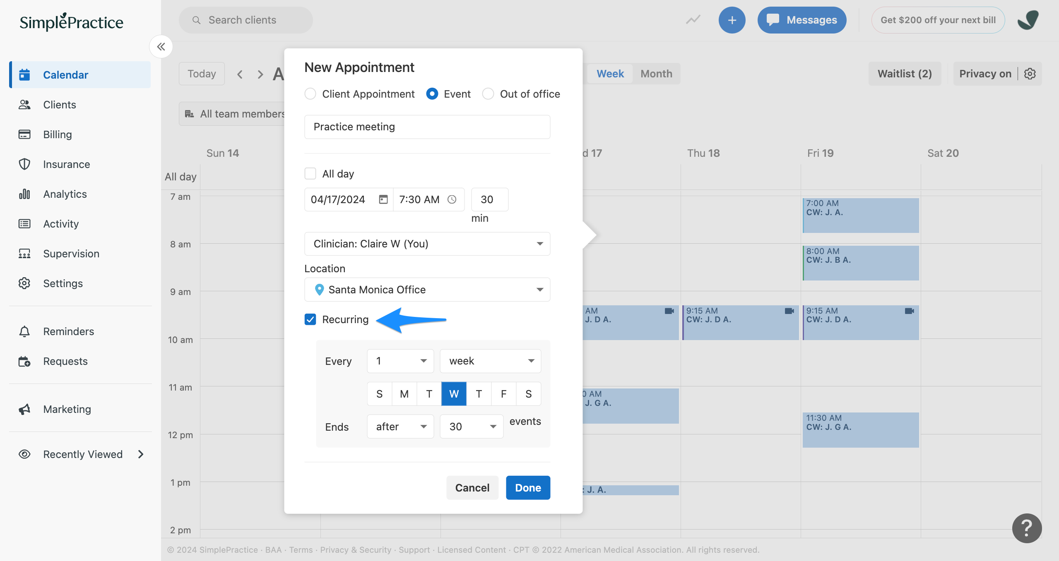Open Billing in the sidebar menu
This screenshot has width=1059, height=561.
click(58, 134)
